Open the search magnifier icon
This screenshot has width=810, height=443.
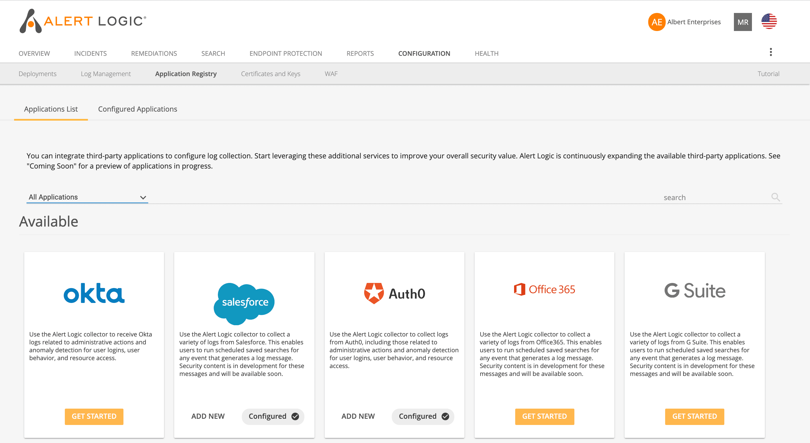click(775, 197)
